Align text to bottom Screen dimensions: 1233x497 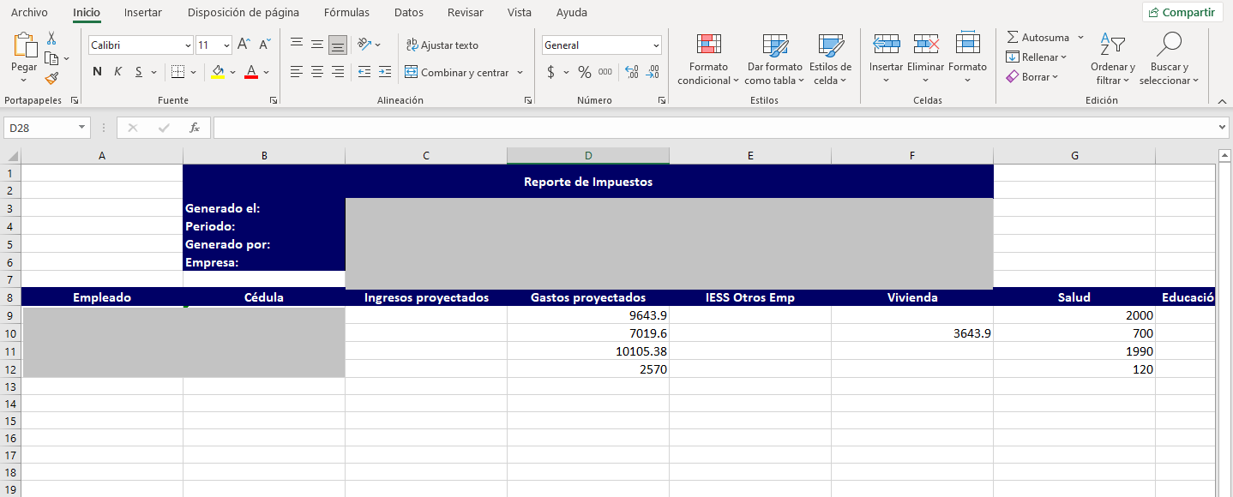(338, 45)
